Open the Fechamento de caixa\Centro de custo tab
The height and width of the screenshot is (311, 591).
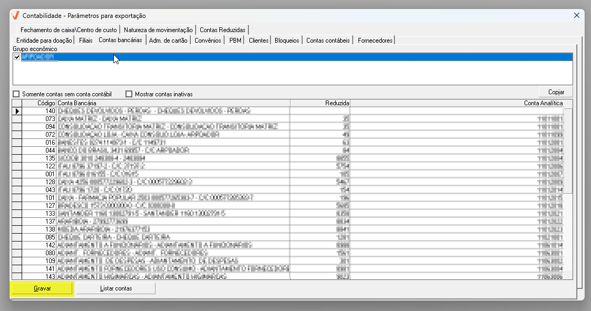(69, 29)
